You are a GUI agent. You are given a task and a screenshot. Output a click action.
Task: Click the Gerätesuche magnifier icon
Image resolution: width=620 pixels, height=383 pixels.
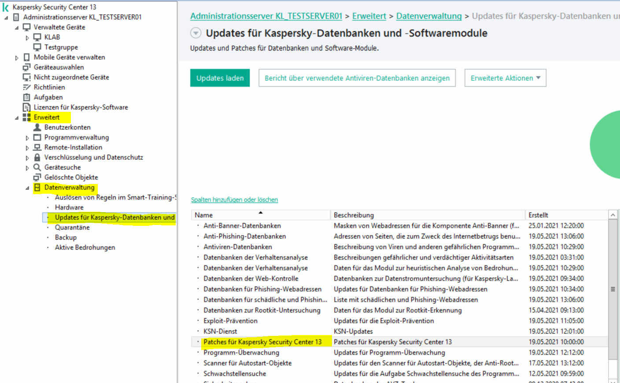click(37, 167)
